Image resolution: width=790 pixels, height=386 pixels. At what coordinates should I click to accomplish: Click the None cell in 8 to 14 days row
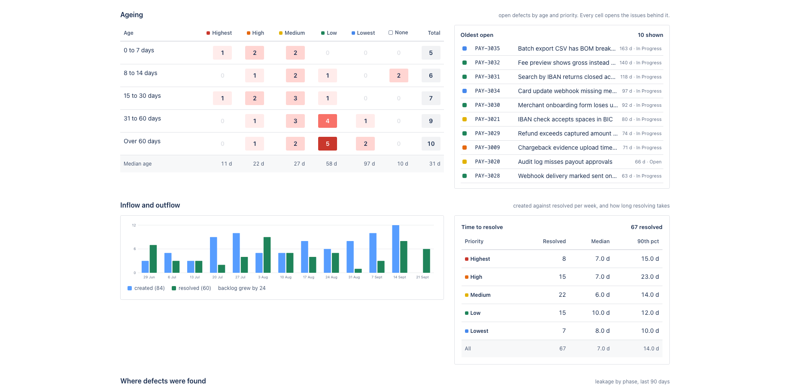point(398,75)
